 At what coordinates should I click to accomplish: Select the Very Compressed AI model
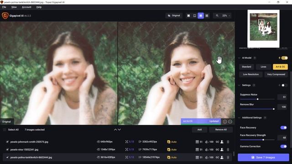coord(276,74)
